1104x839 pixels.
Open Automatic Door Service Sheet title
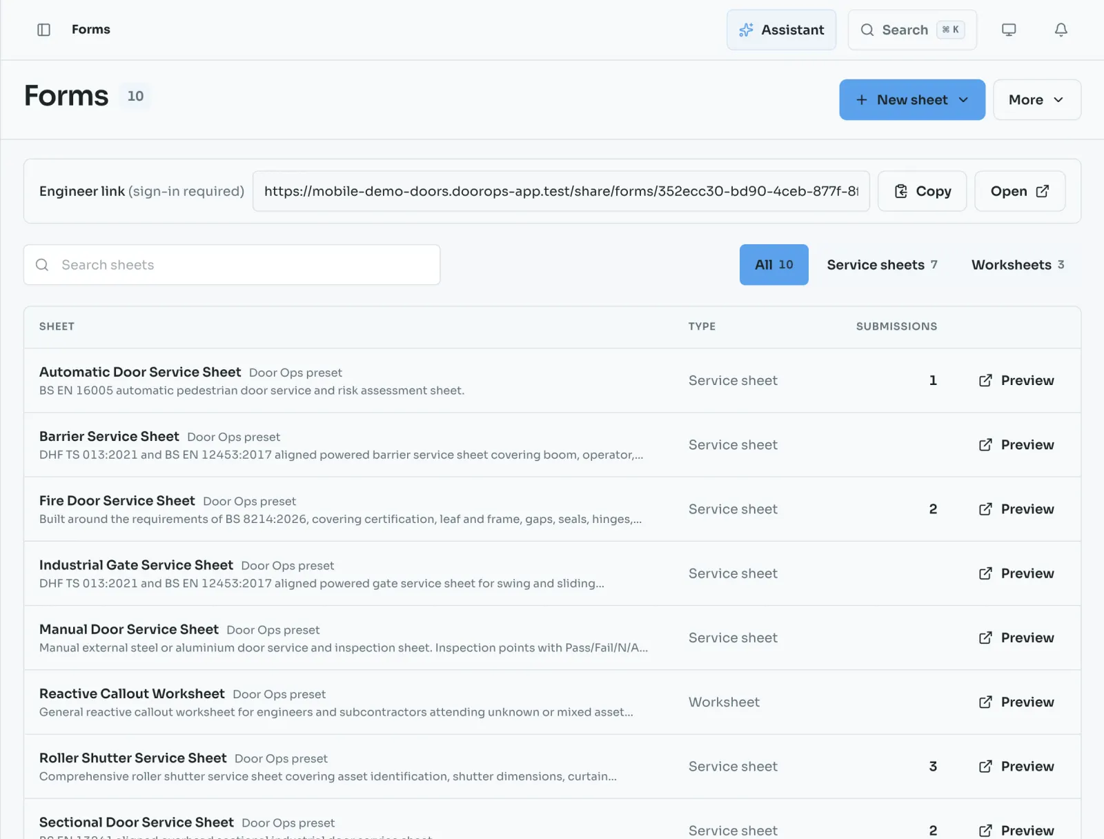[140, 372]
